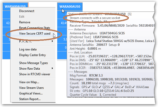This screenshot has width=158, height=107.
Task: Click the secure socket tooltip line
Action: pyautogui.click(x=95, y=18)
